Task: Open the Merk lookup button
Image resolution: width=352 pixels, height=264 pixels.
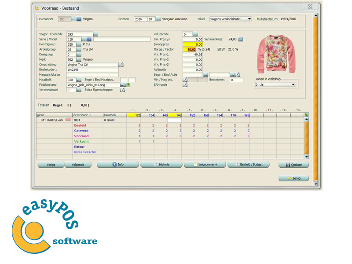Action: tap(79, 59)
